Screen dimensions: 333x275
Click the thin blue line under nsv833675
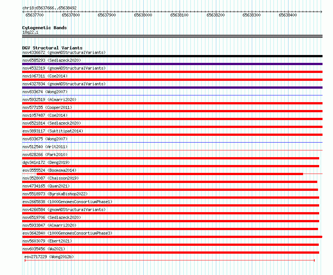172,142
